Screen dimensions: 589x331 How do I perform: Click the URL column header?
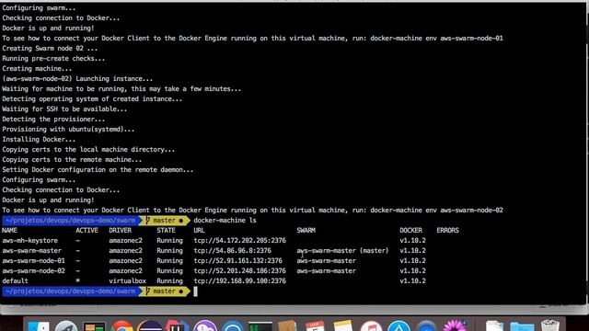(x=199, y=231)
